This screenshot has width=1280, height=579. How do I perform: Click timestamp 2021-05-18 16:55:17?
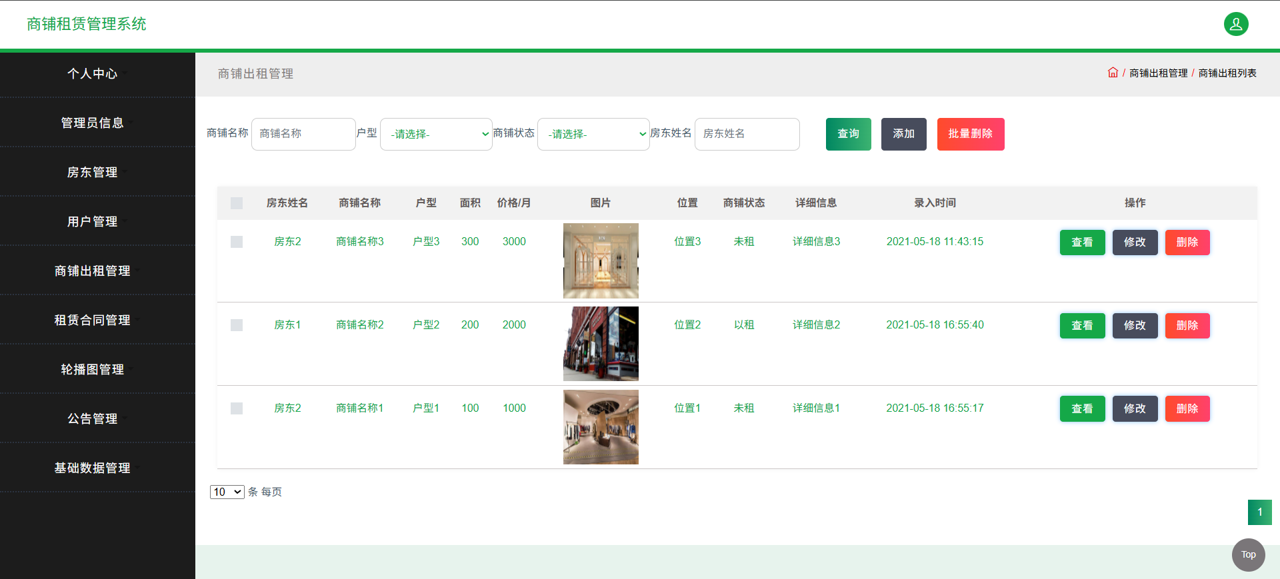(935, 408)
